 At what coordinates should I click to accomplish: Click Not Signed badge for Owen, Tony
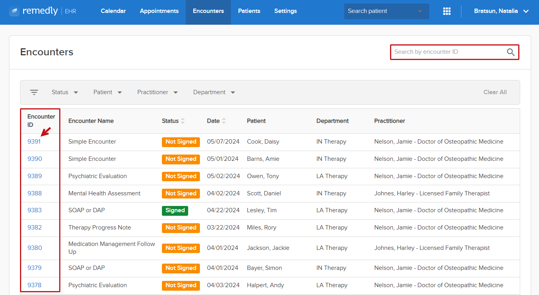tap(181, 177)
